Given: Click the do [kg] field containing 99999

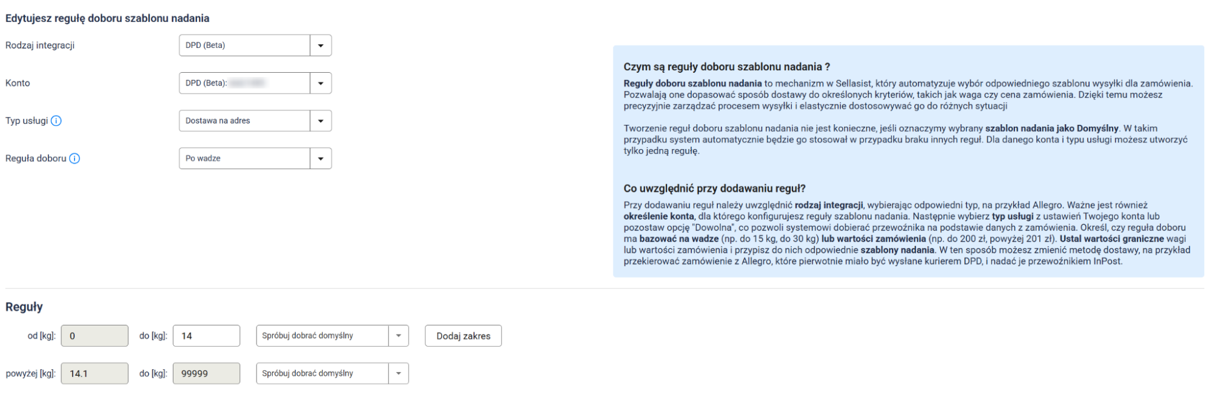Looking at the screenshot, I should tap(206, 373).
